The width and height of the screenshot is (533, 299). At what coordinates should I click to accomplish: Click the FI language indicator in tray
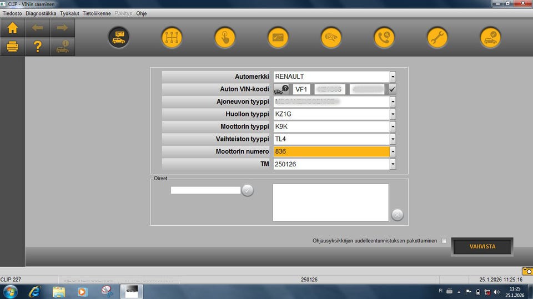(440, 291)
